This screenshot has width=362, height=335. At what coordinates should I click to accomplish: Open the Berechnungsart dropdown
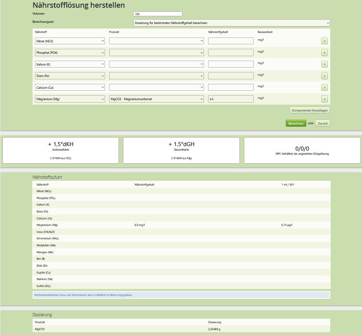231,23
